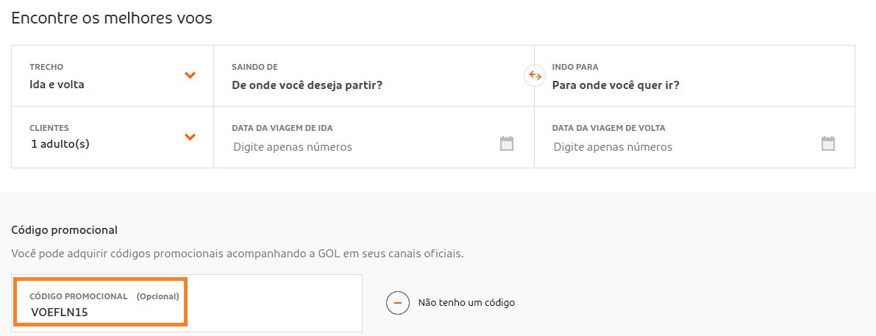
Task: Select the "Ida e volta" trip type value
Action: point(57,85)
